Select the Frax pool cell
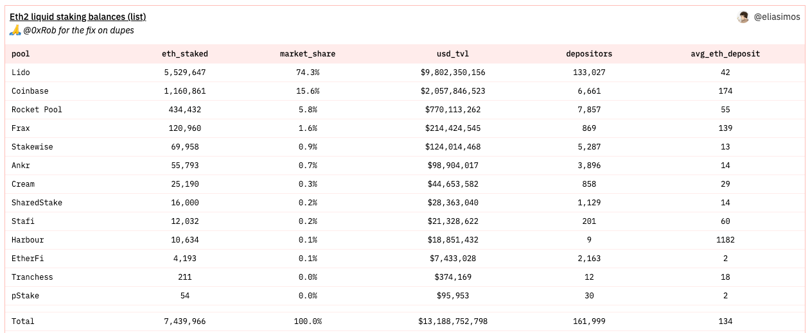 pos(21,128)
